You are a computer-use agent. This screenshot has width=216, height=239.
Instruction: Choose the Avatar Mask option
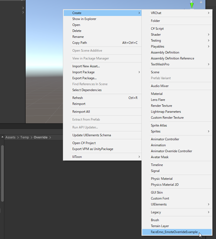160,157
